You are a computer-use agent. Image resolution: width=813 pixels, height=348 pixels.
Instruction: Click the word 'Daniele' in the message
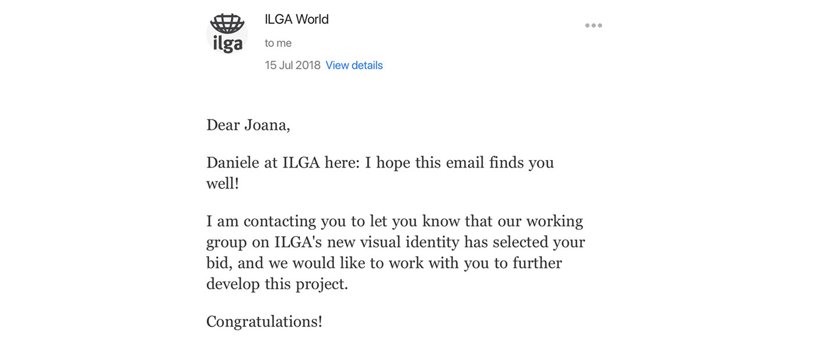pos(233,162)
